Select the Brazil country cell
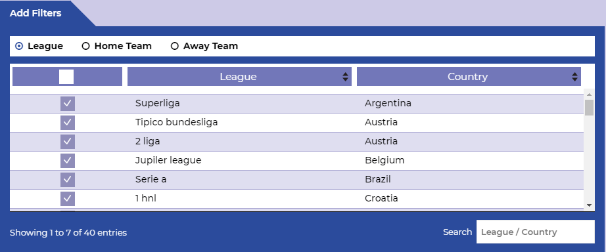606x252 pixels. click(377, 179)
